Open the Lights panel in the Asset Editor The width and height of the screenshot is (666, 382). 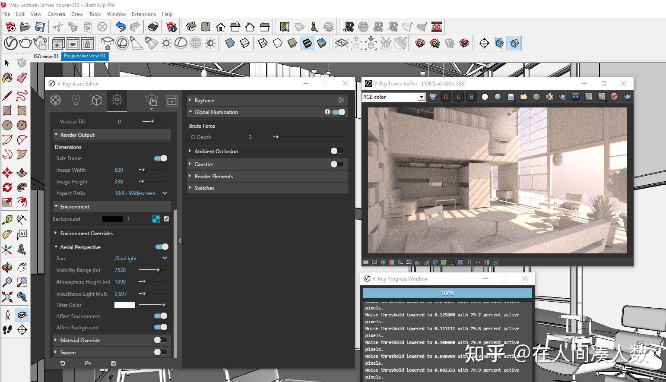tap(76, 100)
